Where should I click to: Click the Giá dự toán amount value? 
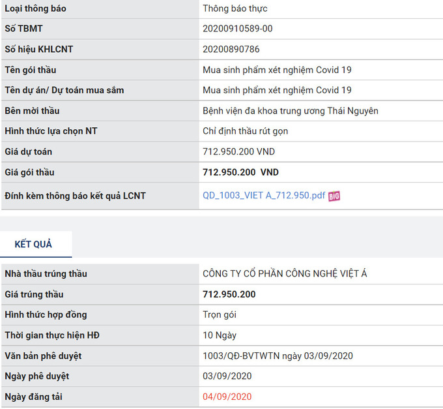pos(238,151)
